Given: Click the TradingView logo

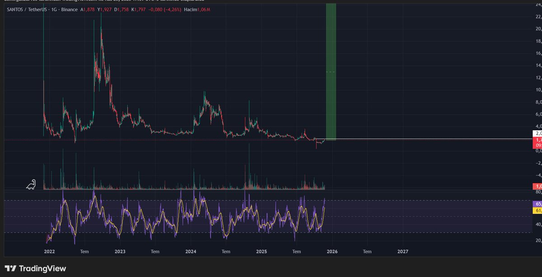Looking at the screenshot, I should (x=34, y=268).
